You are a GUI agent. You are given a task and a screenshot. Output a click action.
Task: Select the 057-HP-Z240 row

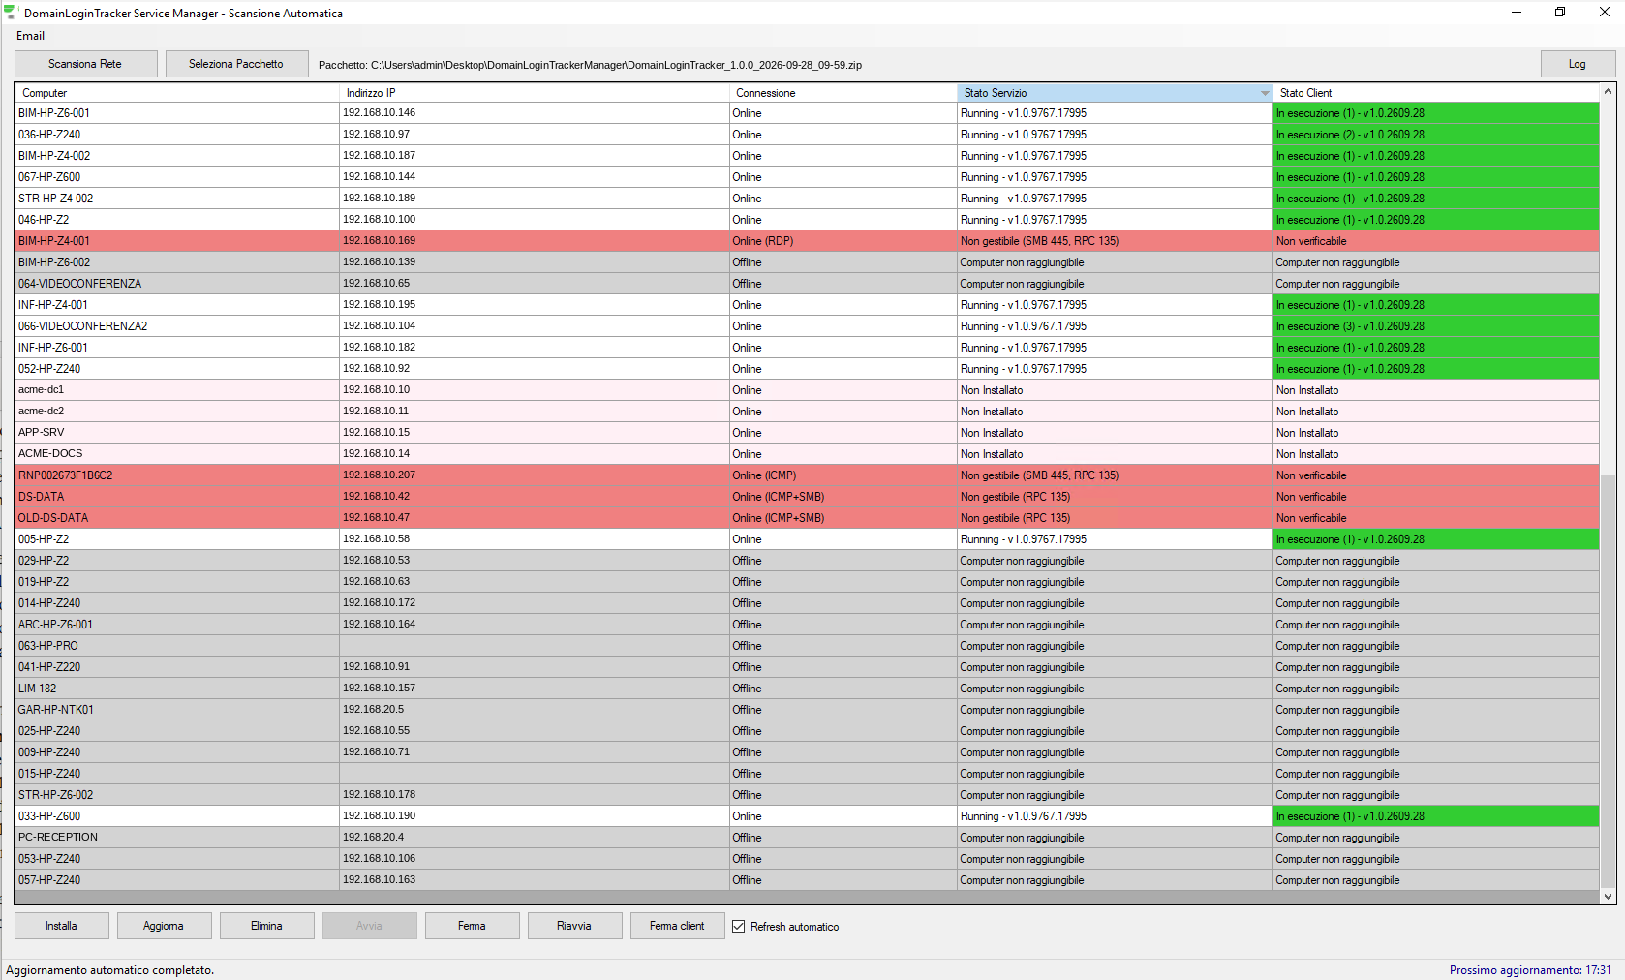tap(807, 880)
